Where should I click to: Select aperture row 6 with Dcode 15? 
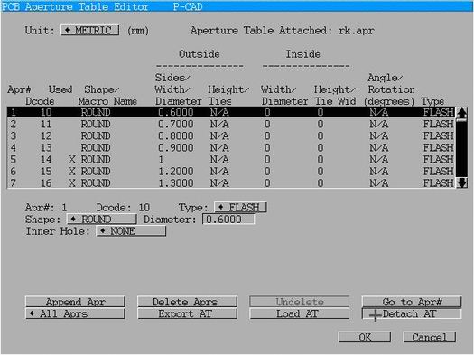[x=231, y=172]
